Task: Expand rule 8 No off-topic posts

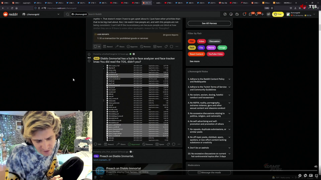Action: coord(209,140)
